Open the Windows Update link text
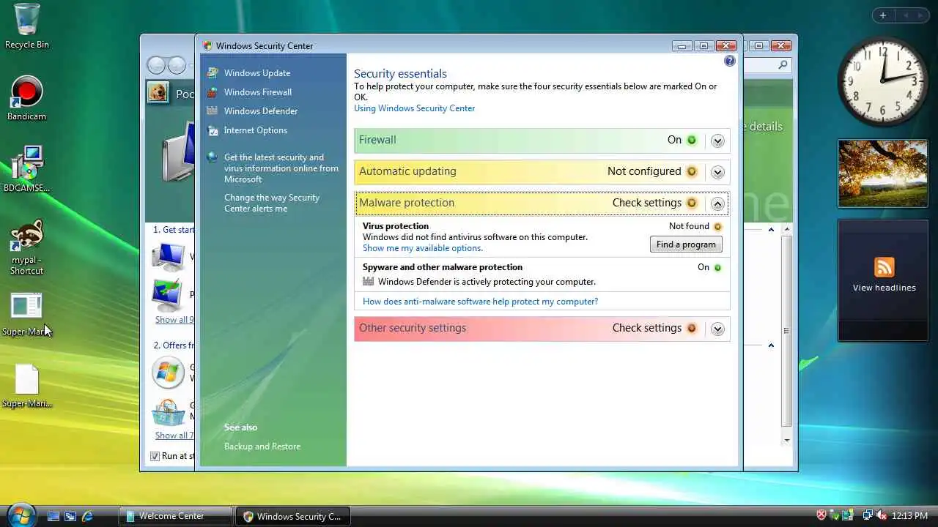938x527 pixels. coord(257,73)
